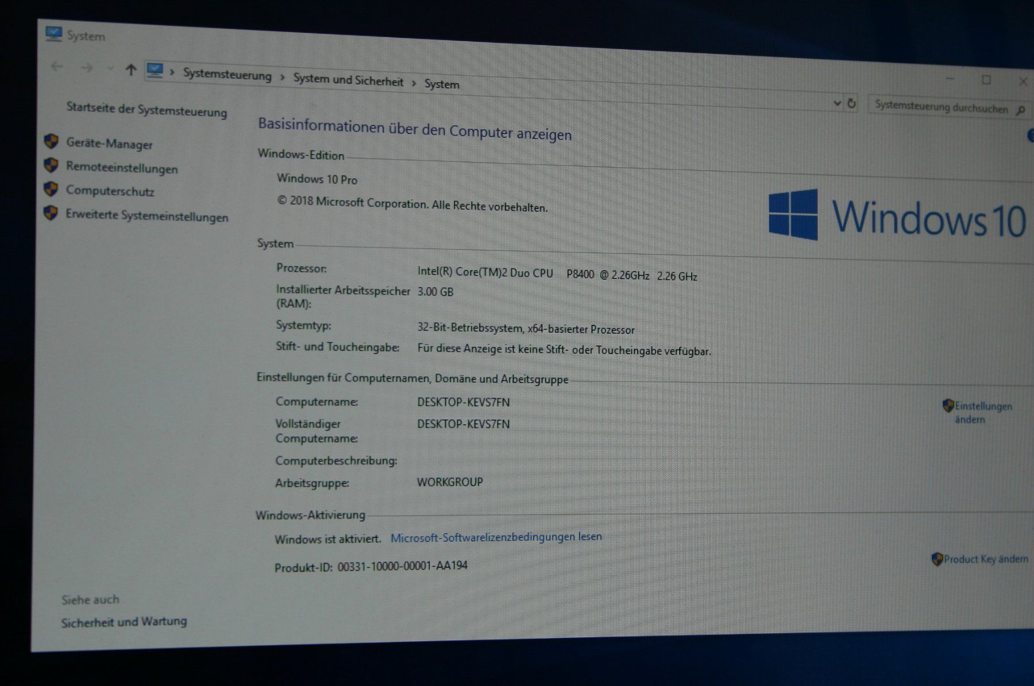Image resolution: width=1034 pixels, height=686 pixels.
Task: Click the Windows 10 Pro edition text
Action: pos(317,179)
